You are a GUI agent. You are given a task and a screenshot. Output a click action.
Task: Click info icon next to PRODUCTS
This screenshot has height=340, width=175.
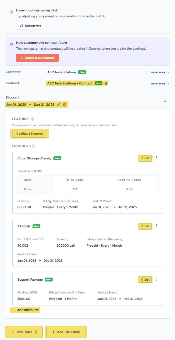(34, 146)
